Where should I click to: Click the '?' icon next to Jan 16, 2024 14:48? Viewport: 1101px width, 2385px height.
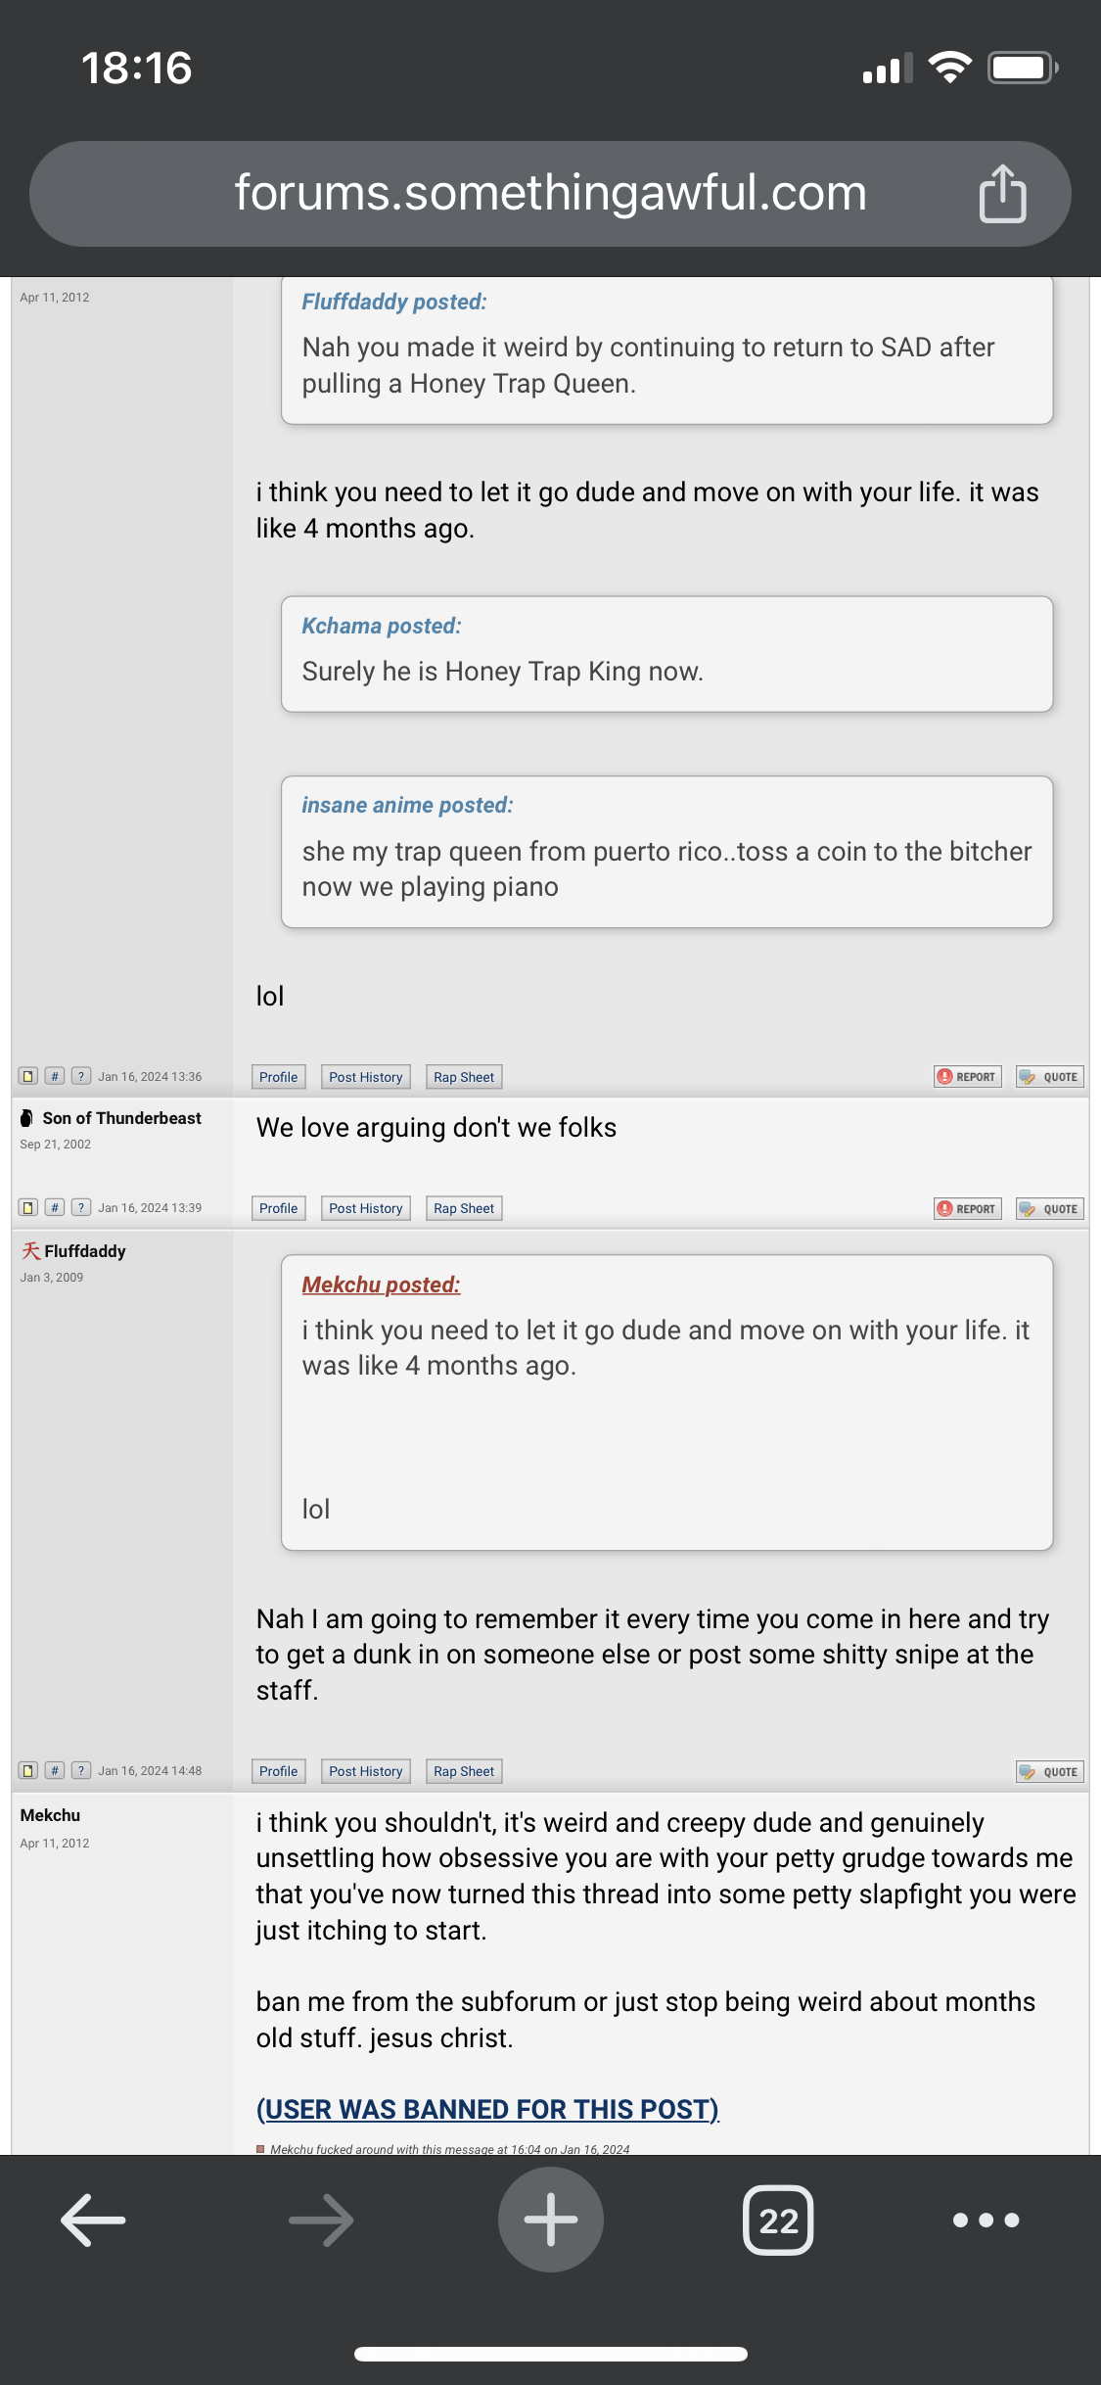[81, 1770]
